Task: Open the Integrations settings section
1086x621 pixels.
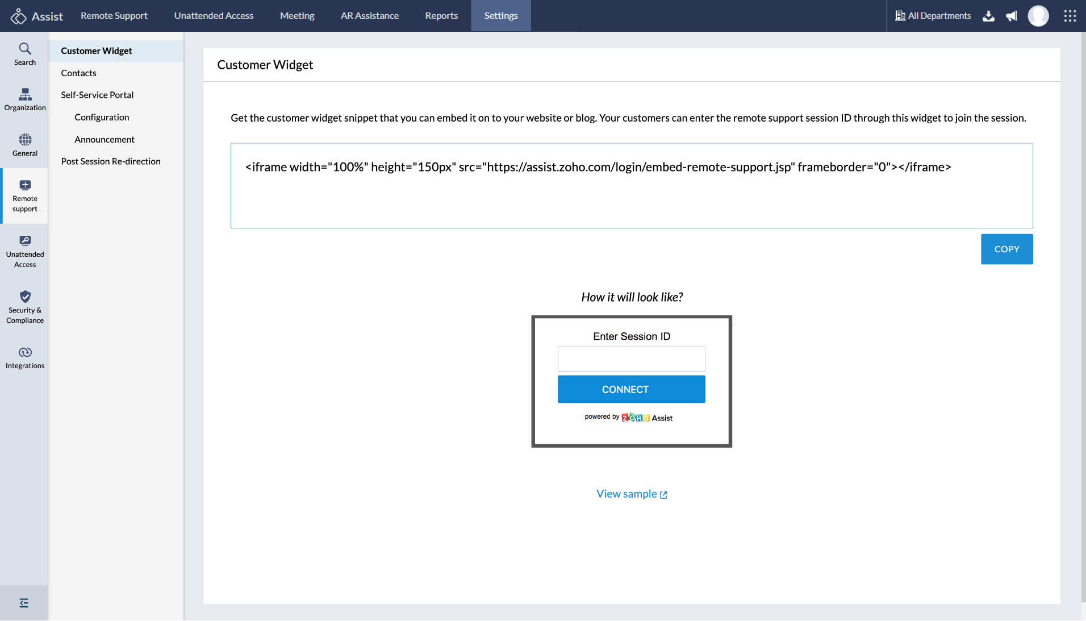Action: click(24, 357)
